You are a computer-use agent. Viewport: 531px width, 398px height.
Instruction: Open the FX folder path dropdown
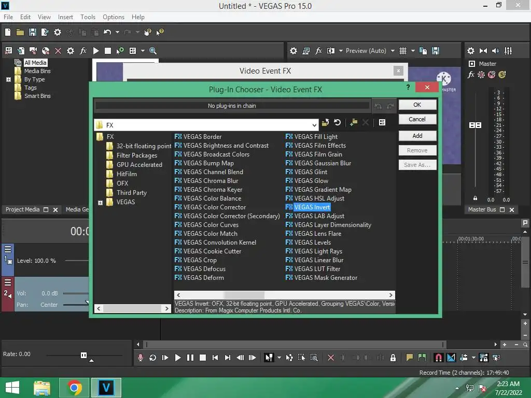[x=314, y=125]
